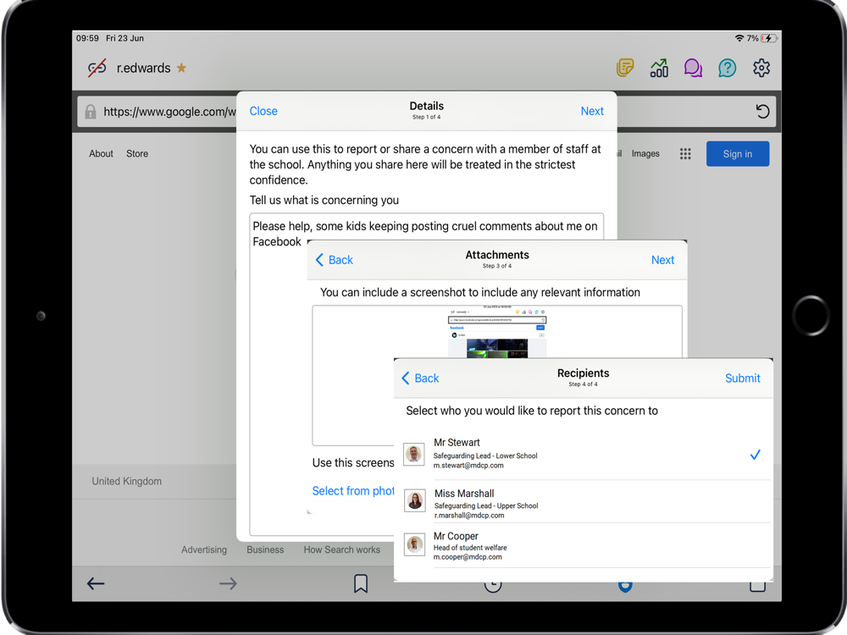Click Submit in Recipients dialog
Viewport: 847px width, 635px height.
742,378
